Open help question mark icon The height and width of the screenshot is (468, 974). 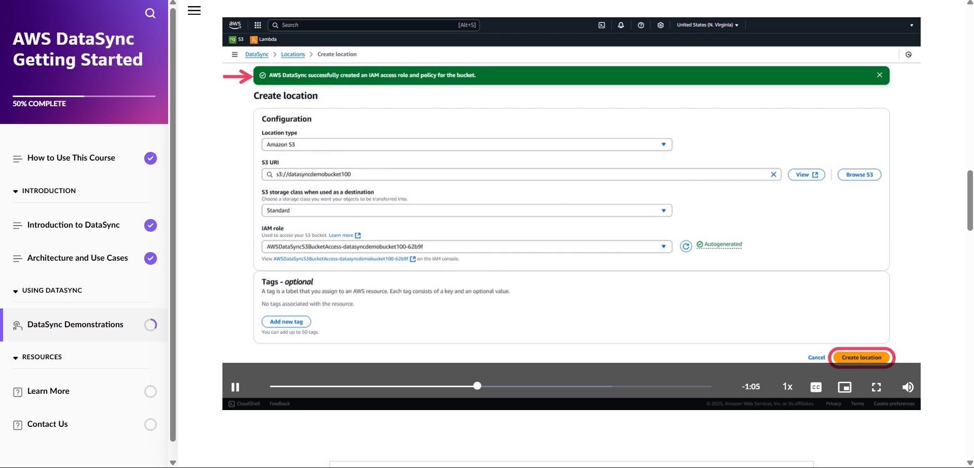coord(641,25)
